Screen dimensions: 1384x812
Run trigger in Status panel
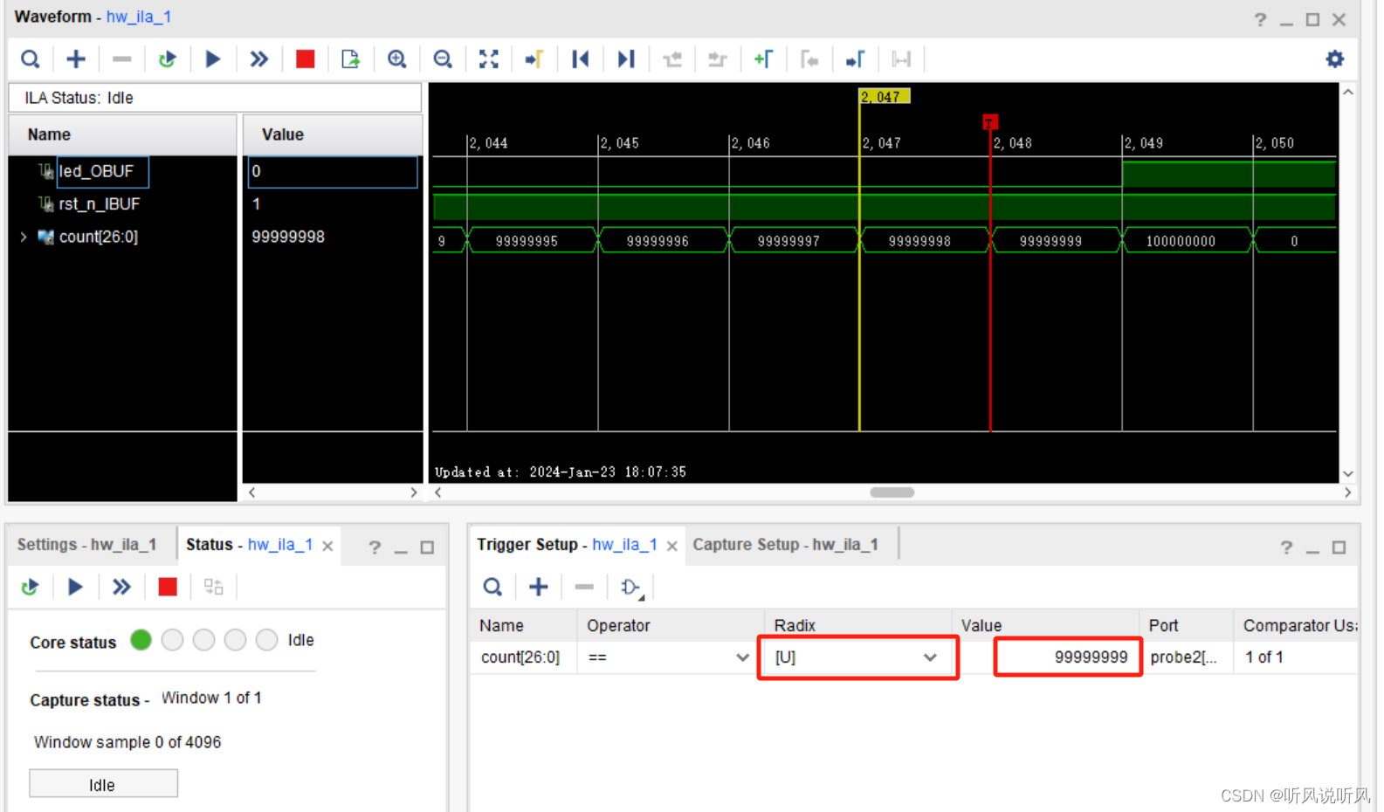point(76,587)
